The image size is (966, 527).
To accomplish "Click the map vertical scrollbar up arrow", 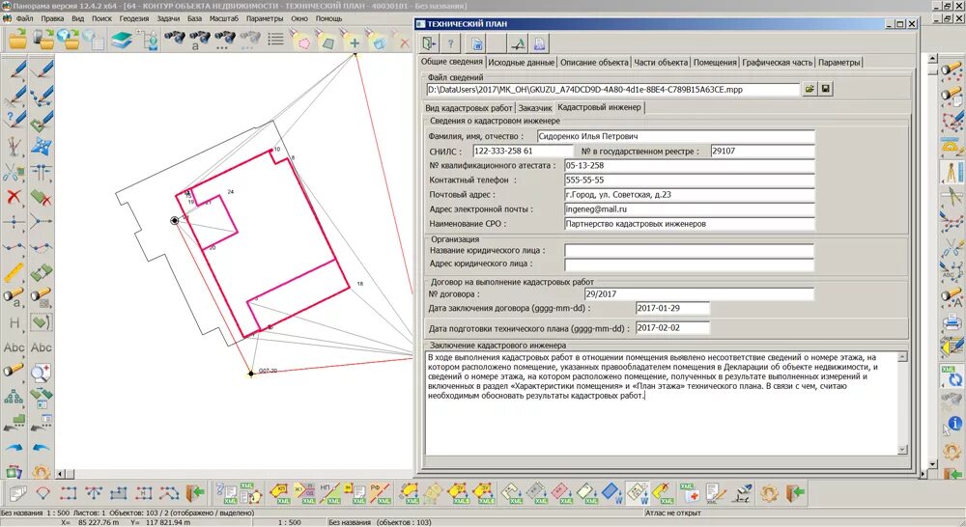I will point(932,59).
